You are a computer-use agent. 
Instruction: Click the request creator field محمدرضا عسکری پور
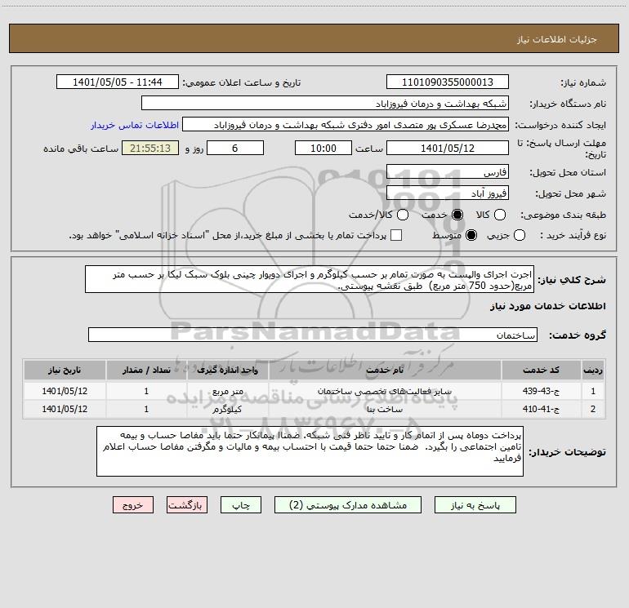tap(346, 125)
